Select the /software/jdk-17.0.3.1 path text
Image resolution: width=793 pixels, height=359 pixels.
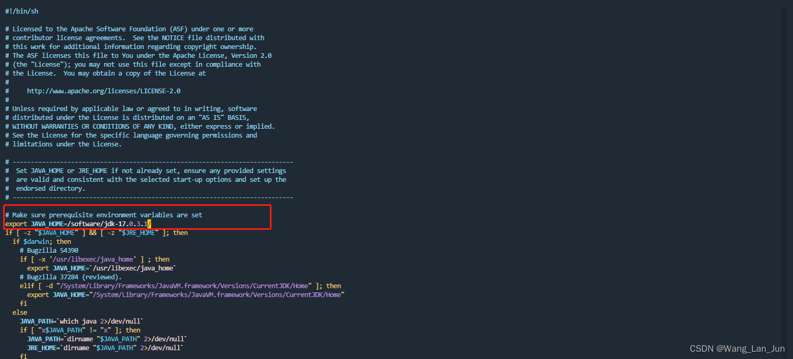(x=109, y=224)
